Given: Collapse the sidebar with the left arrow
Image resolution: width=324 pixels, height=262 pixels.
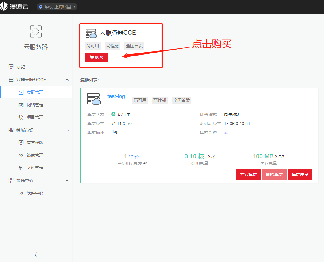Looking at the screenshot, I should pyautogui.click(x=36, y=255).
